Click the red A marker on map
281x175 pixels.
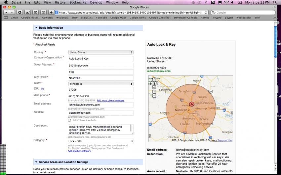[191, 104]
